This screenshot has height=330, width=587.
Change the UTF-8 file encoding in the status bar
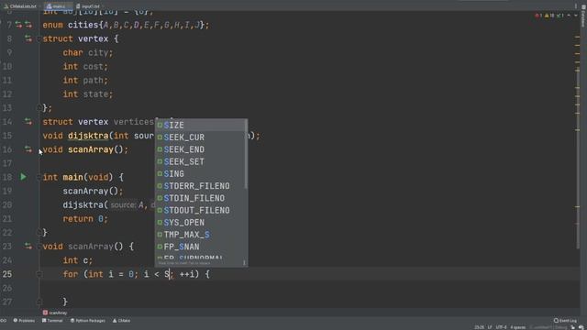(x=501, y=327)
